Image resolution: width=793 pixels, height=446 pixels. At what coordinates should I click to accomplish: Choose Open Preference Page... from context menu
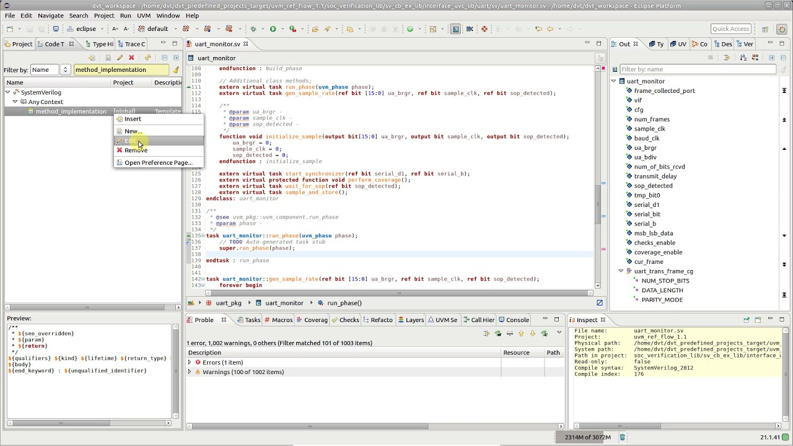[159, 163]
